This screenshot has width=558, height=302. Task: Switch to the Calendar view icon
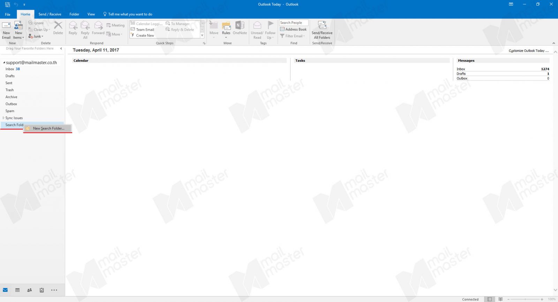coord(17,290)
